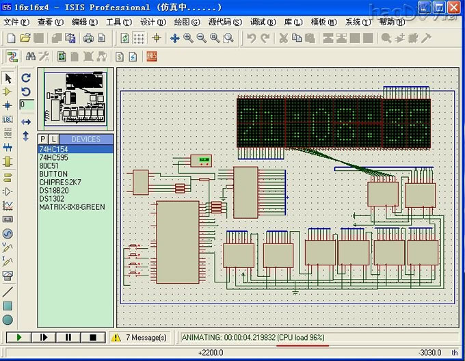
Task: Pause the running simulation
Action: [68, 337]
